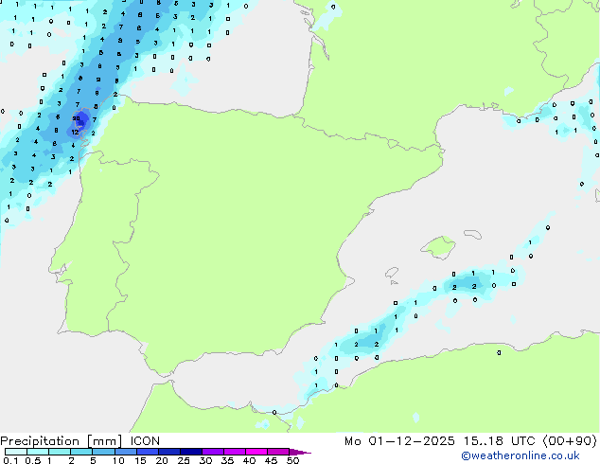This screenshot has width=600, height=464.
Task: Pick the 30–35 mm purple legend swatch
Action: [212, 452]
